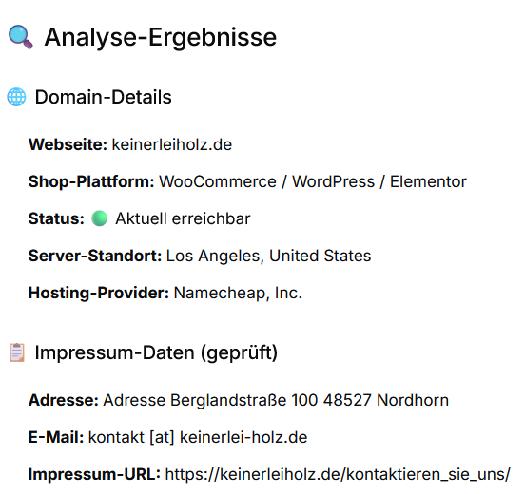
Task: Click the globe icon next to Domain-Details
Action: coord(16,97)
